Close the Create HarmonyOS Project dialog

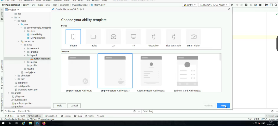229,9
